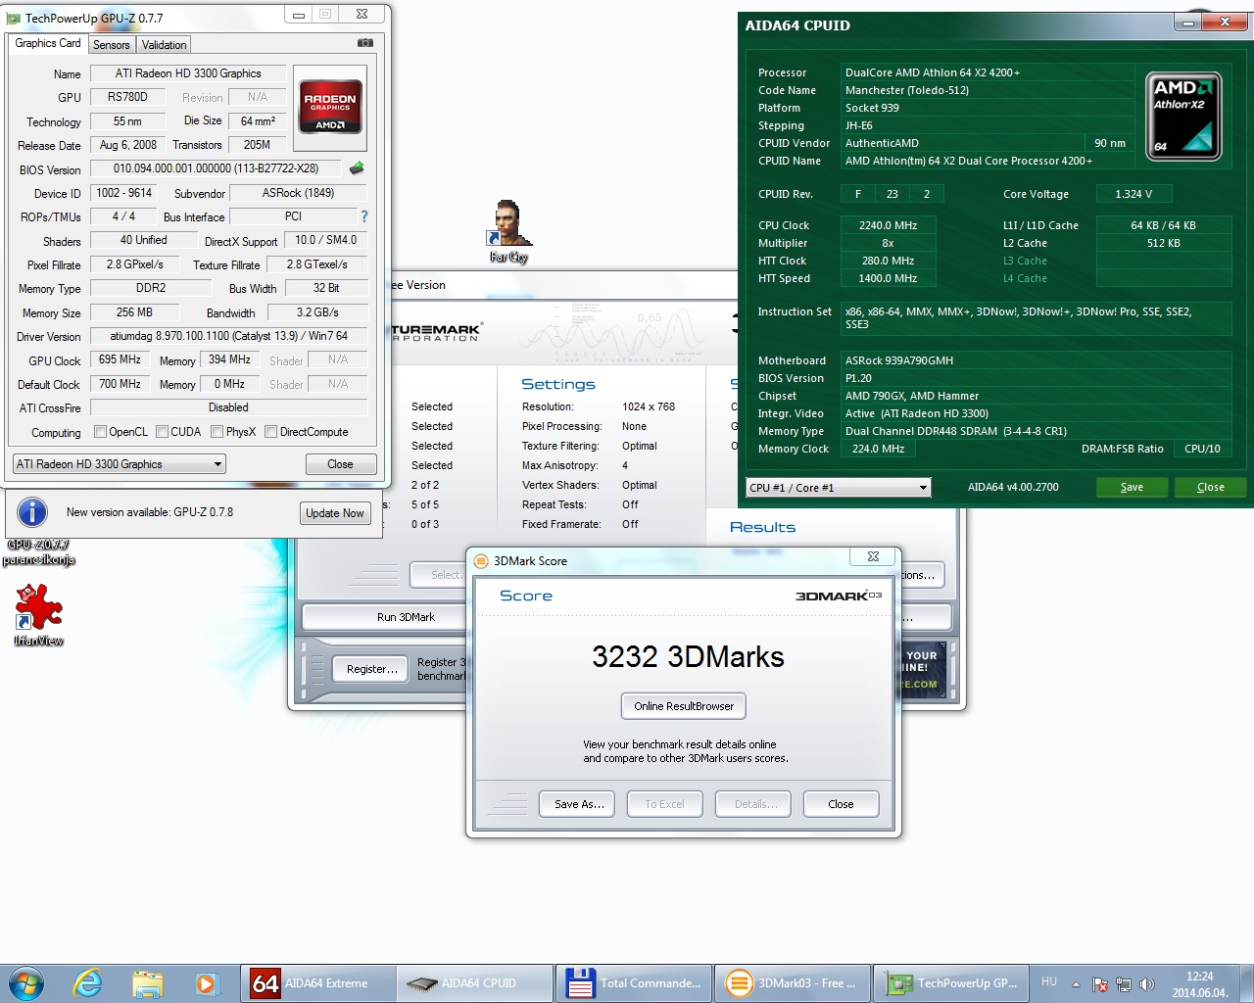This screenshot has height=1003, width=1254.
Task: Open the Far Cry desktop shortcut
Action: pyautogui.click(x=508, y=232)
